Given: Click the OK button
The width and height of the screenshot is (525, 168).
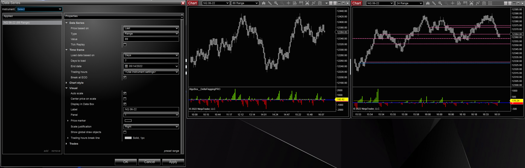Looking at the screenshot, I should [126, 162].
